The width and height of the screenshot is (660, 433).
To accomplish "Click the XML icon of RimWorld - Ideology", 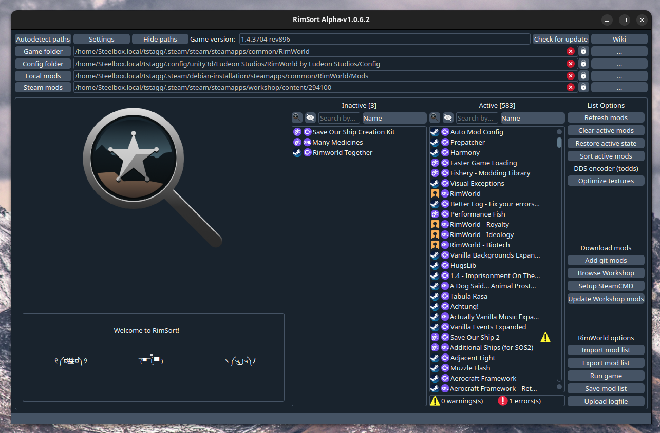I will pos(445,234).
